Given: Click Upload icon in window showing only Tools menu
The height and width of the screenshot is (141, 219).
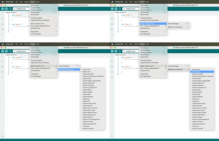Looking at the screenshot, I should 7,9.
